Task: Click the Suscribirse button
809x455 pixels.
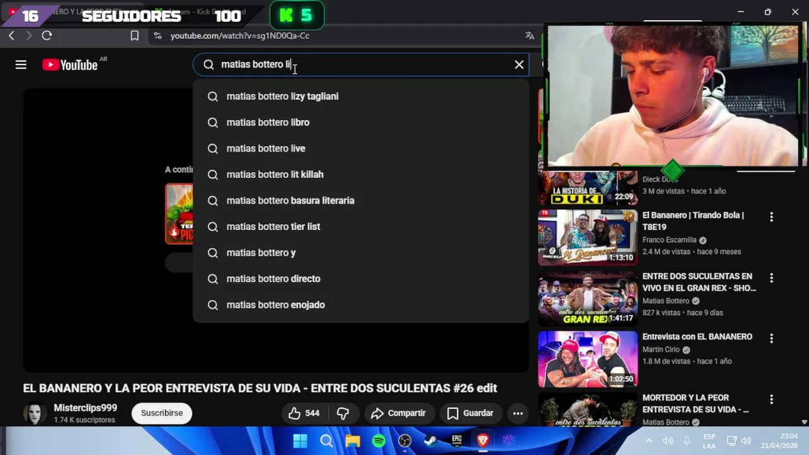Action: click(x=162, y=413)
